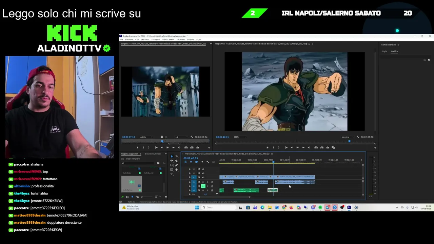
Task: Toggle lock on video track V3
Action: click(190, 169)
